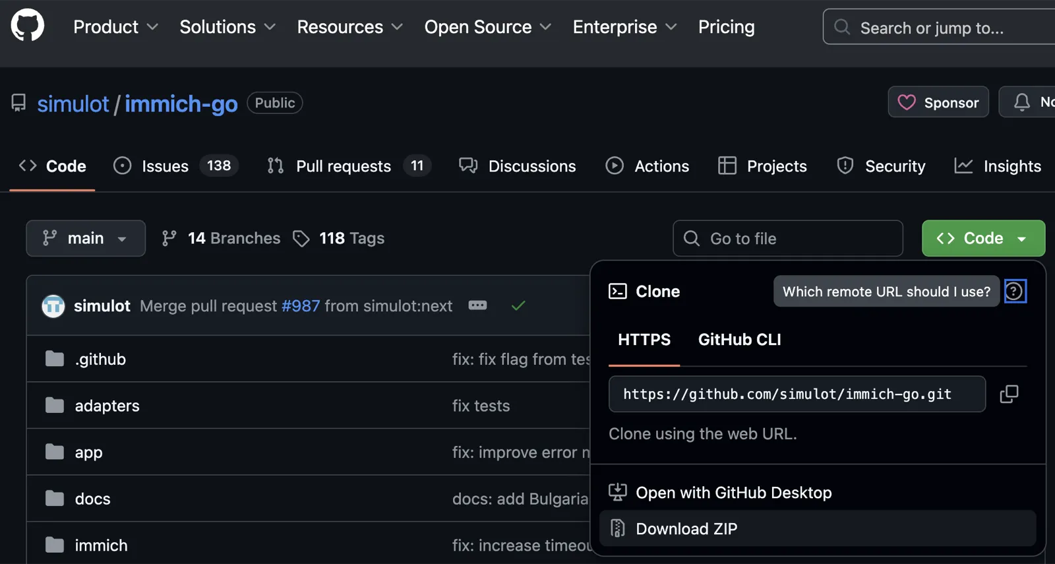The height and width of the screenshot is (564, 1055).
Task: Open the Solutions navigation menu
Action: [227, 27]
